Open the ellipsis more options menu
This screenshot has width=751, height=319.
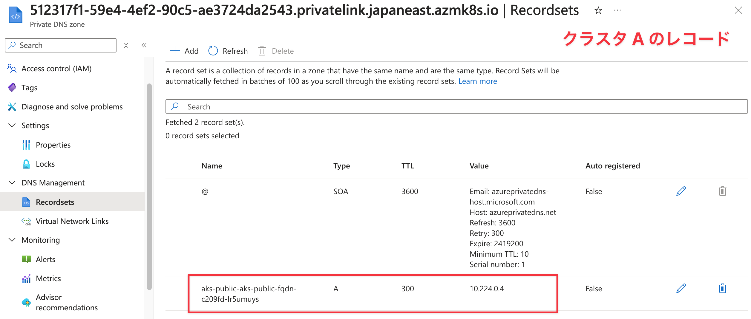[617, 11]
